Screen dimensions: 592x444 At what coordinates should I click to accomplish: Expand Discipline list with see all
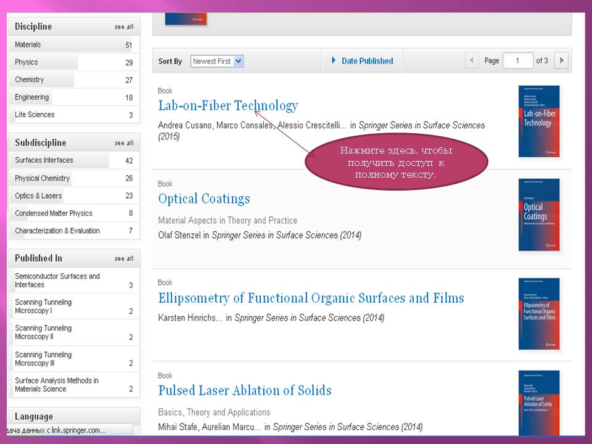click(x=123, y=27)
